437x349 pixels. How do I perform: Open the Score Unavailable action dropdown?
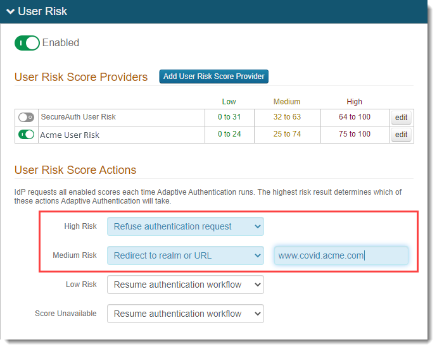click(x=185, y=314)
